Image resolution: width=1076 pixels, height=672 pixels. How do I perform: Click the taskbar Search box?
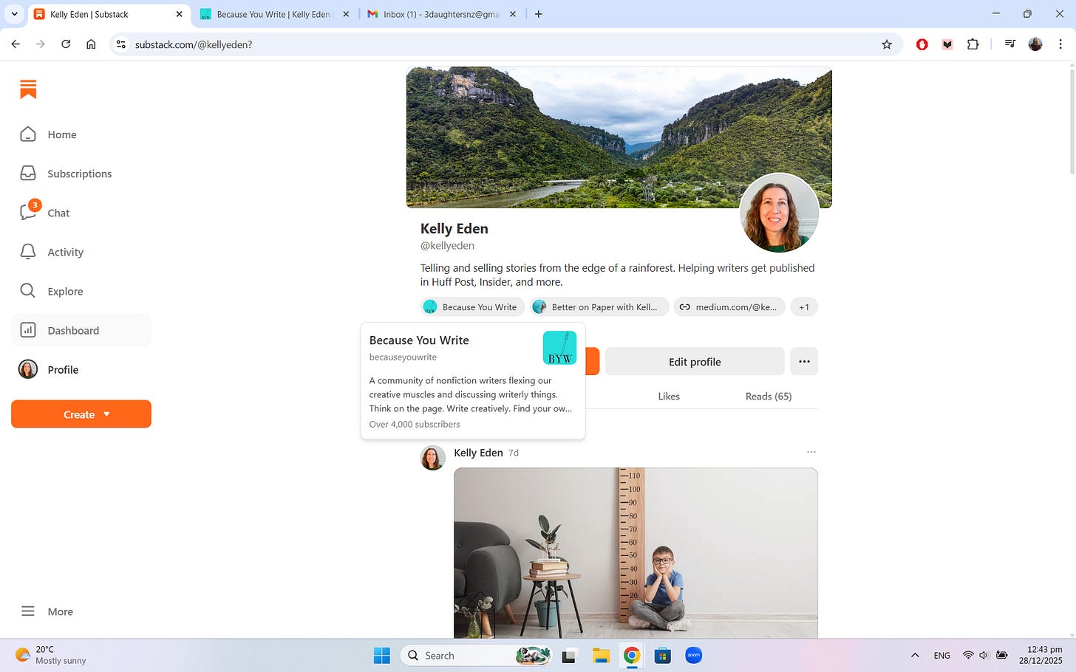[477, 655]
